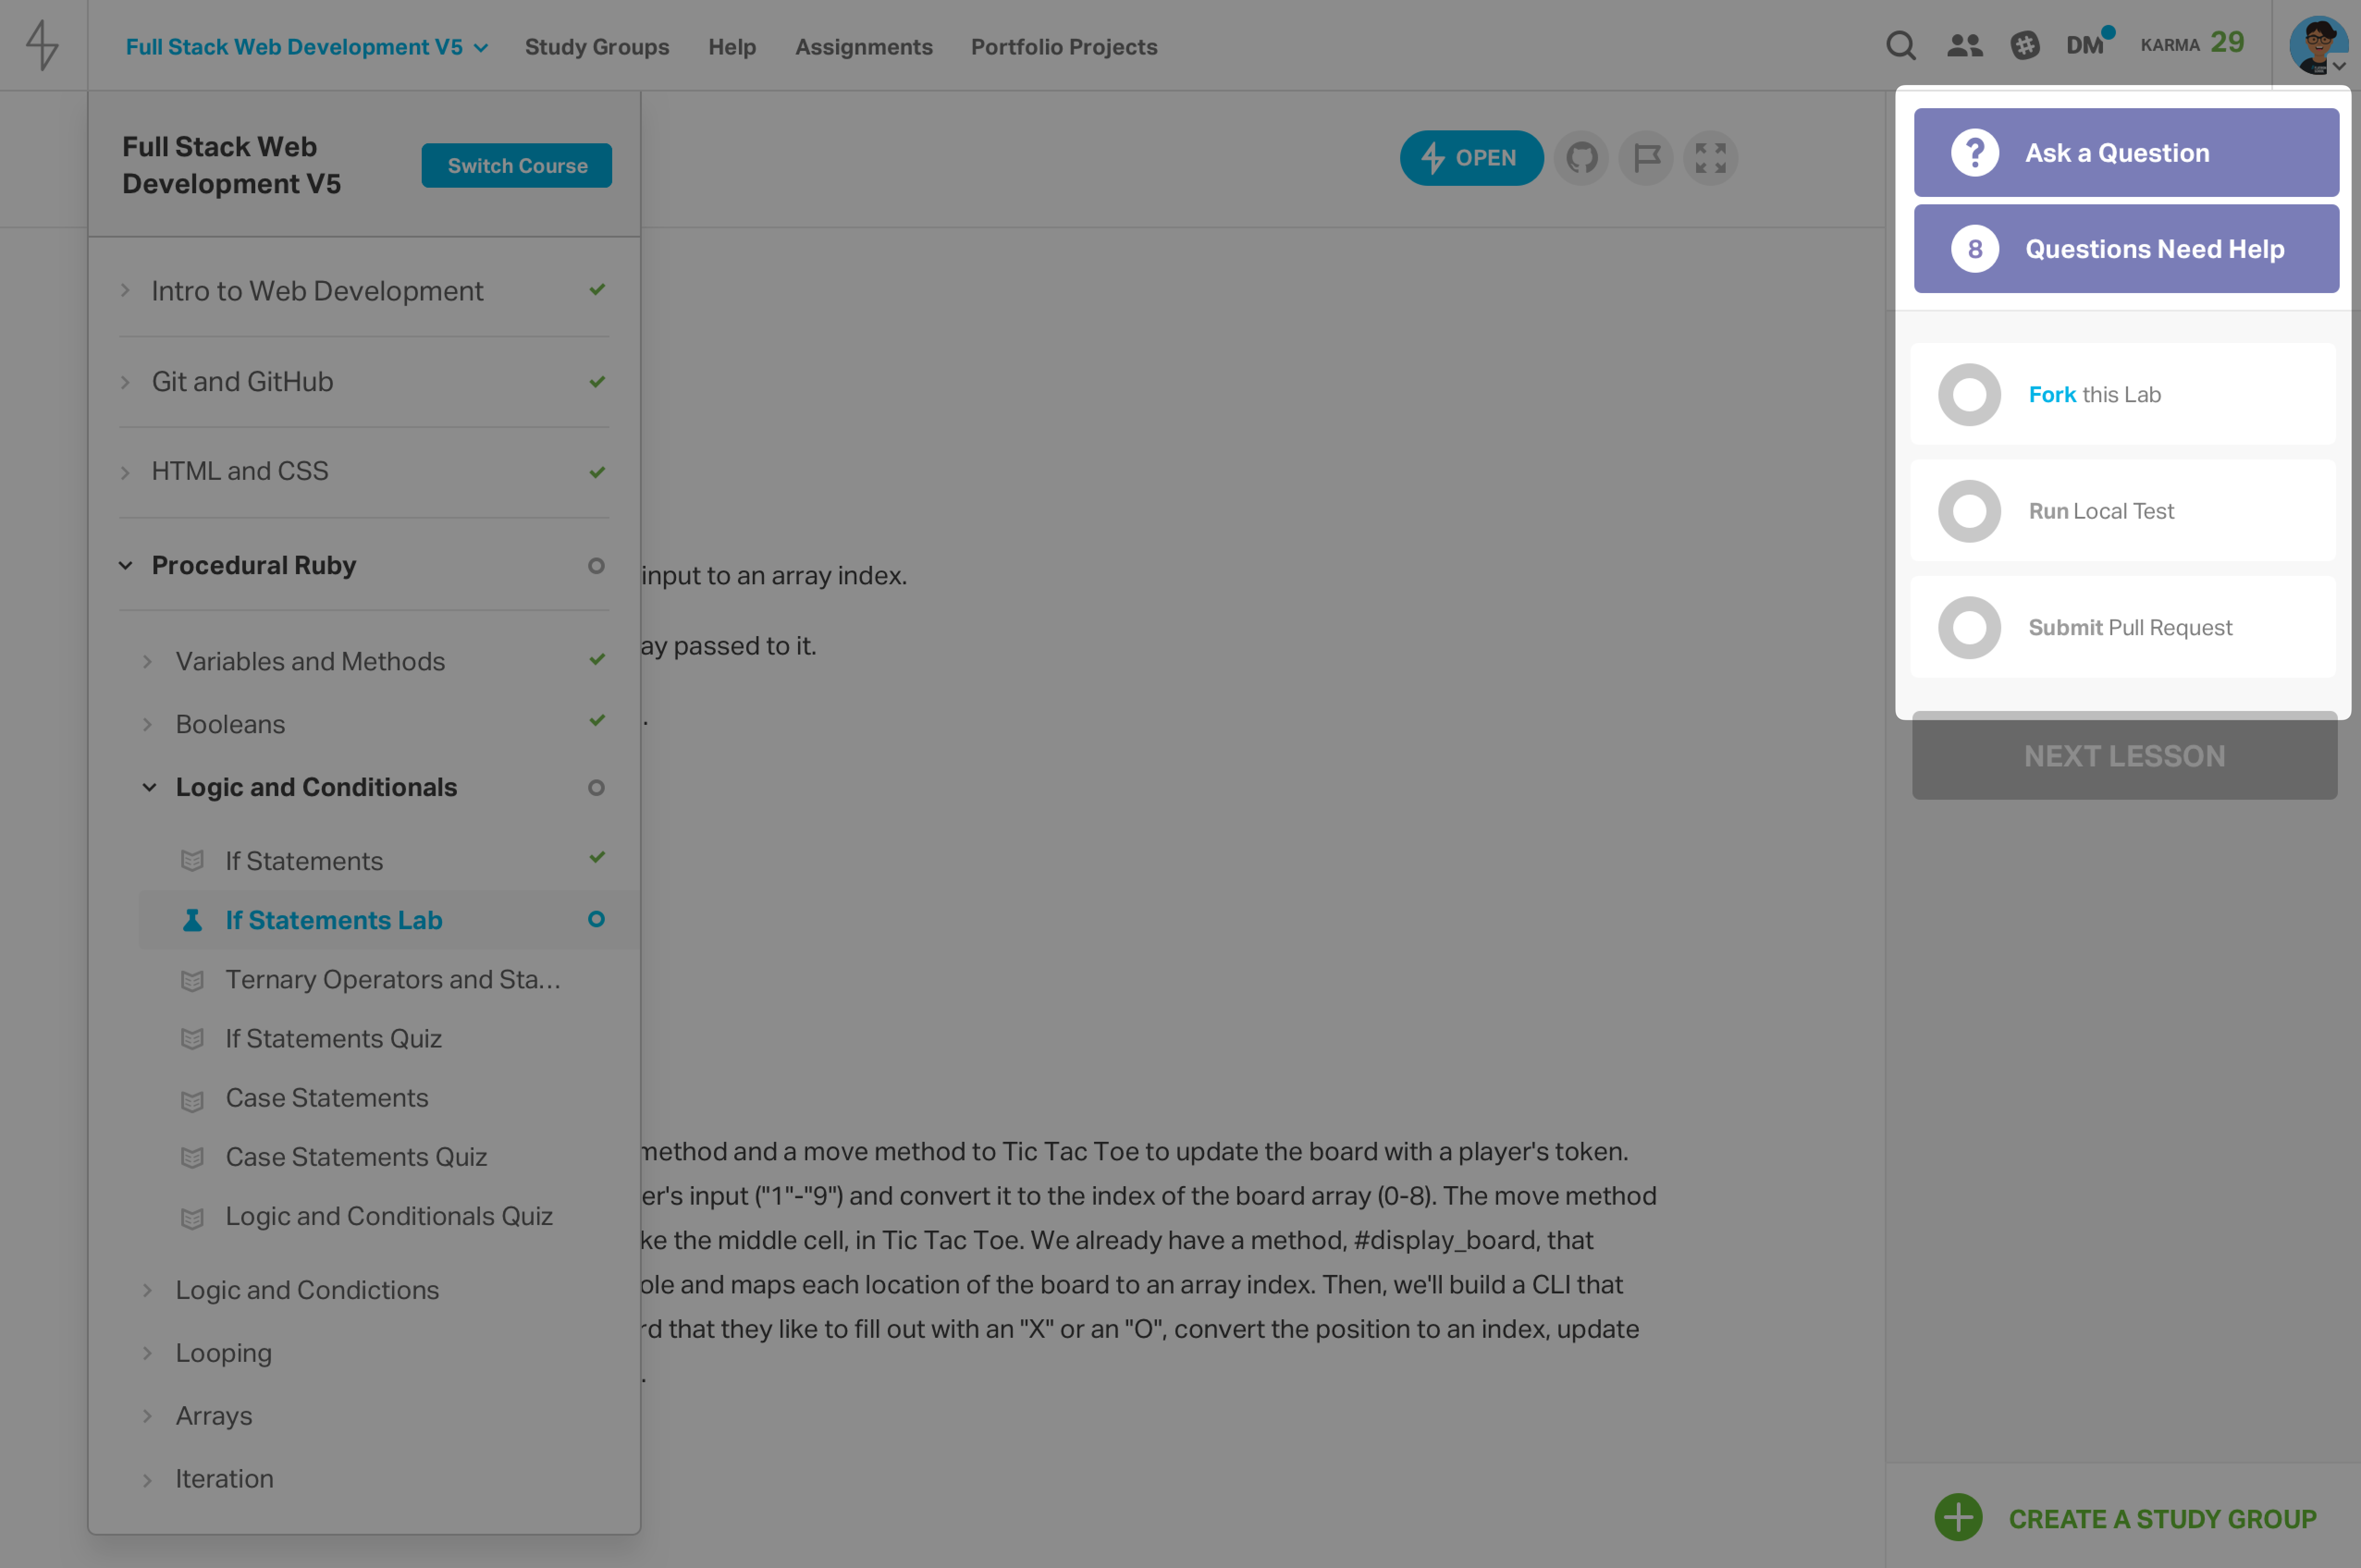This screenshot has width=2361, height=1568.
Task: Click the Slack icon in top bar
Action: [x=2025, y=45]
